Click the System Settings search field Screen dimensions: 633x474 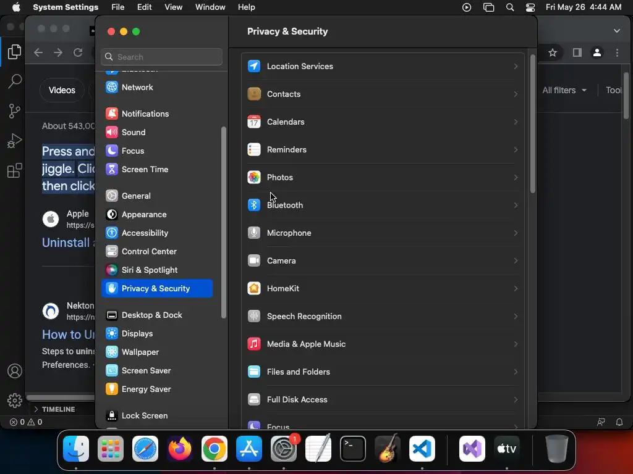tap(161, 57)
